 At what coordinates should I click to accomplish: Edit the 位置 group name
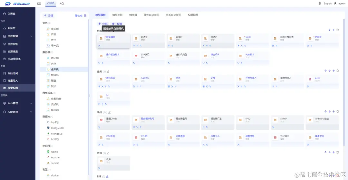[108, 153]
